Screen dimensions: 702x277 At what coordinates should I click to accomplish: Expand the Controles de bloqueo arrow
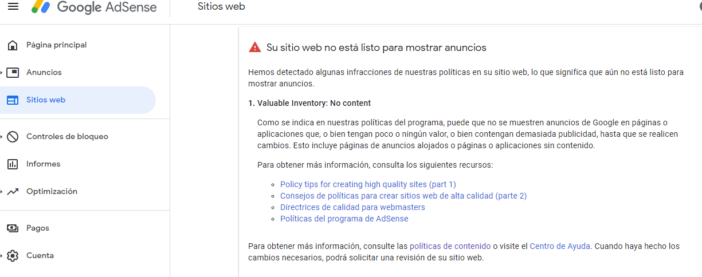(2, 137)
